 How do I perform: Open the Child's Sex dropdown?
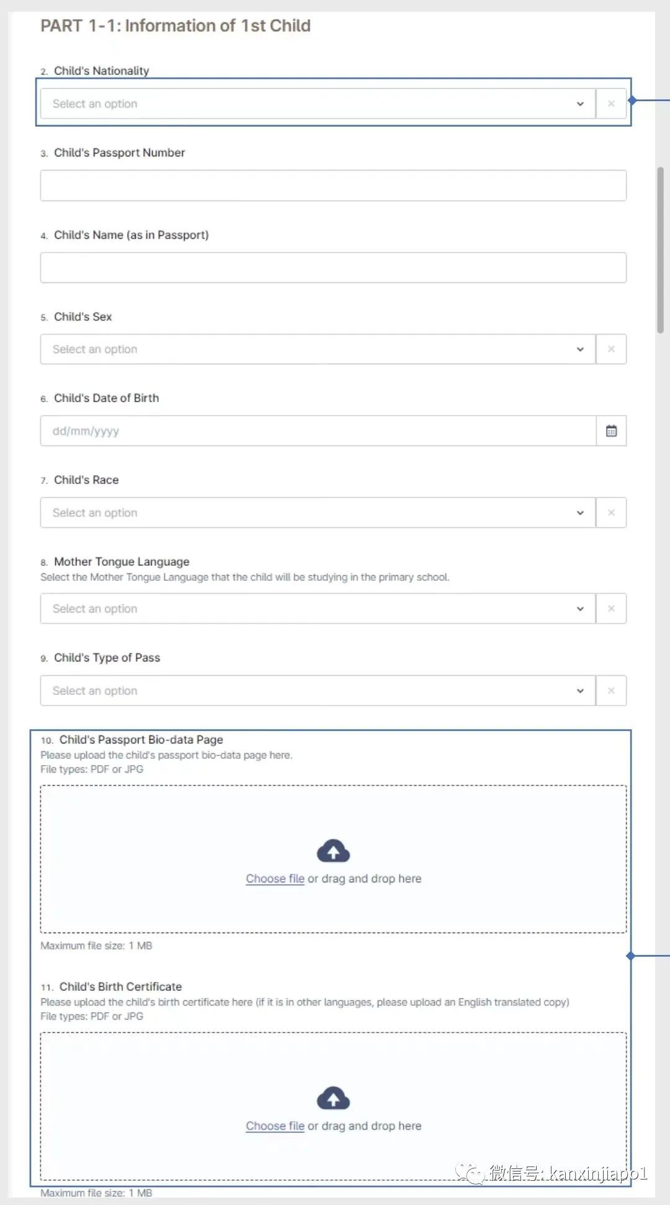tap(318, 349)
